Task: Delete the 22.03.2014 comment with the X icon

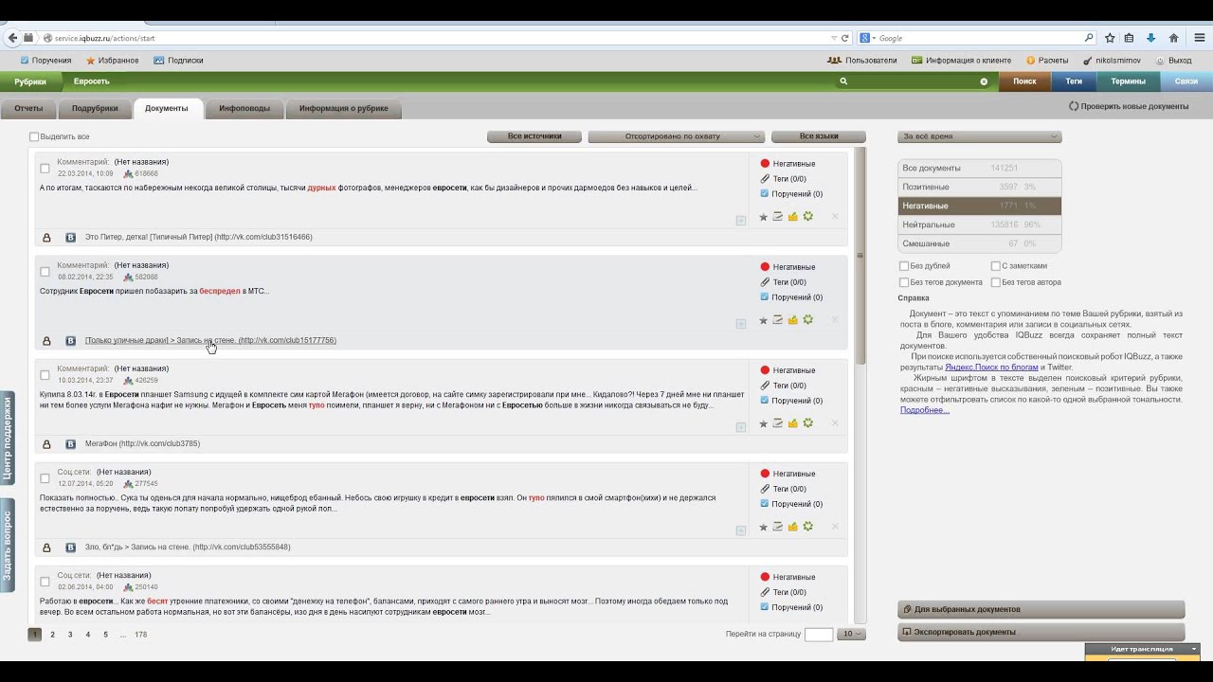Action: (835, 217)
